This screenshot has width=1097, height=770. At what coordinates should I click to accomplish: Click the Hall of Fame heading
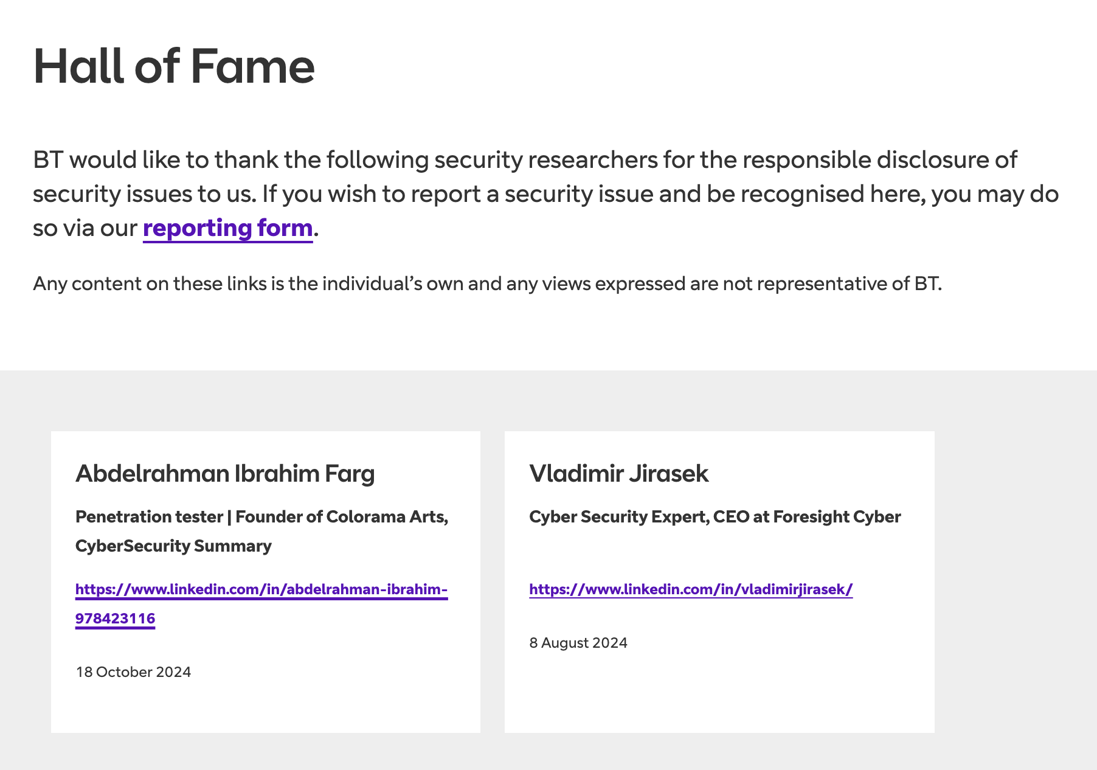pyautogui.click(x=174, y=66)
